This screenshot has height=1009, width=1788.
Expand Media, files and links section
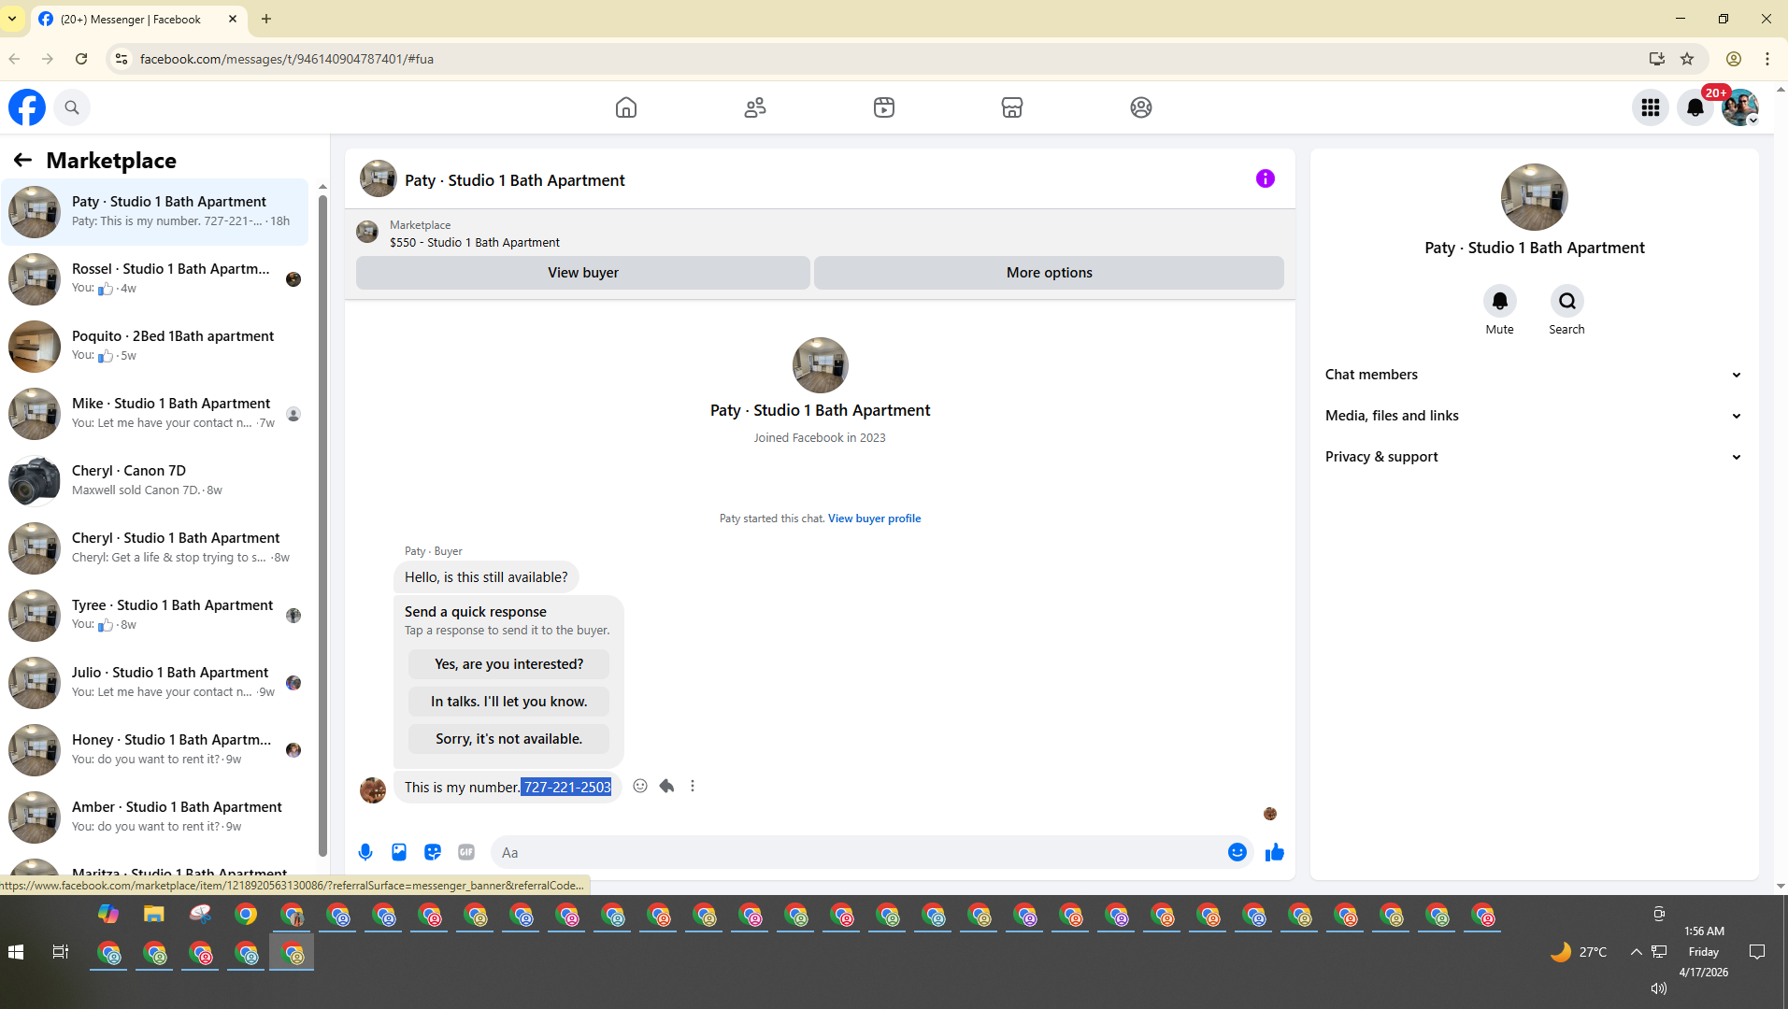(x=1535, y=416)
